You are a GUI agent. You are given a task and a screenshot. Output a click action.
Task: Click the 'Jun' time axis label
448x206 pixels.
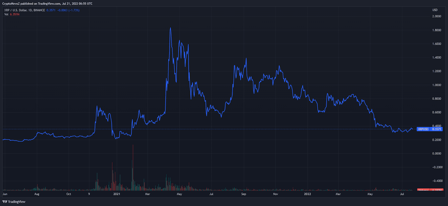5,194
